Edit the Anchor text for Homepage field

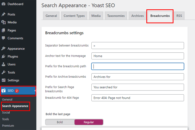138,56
